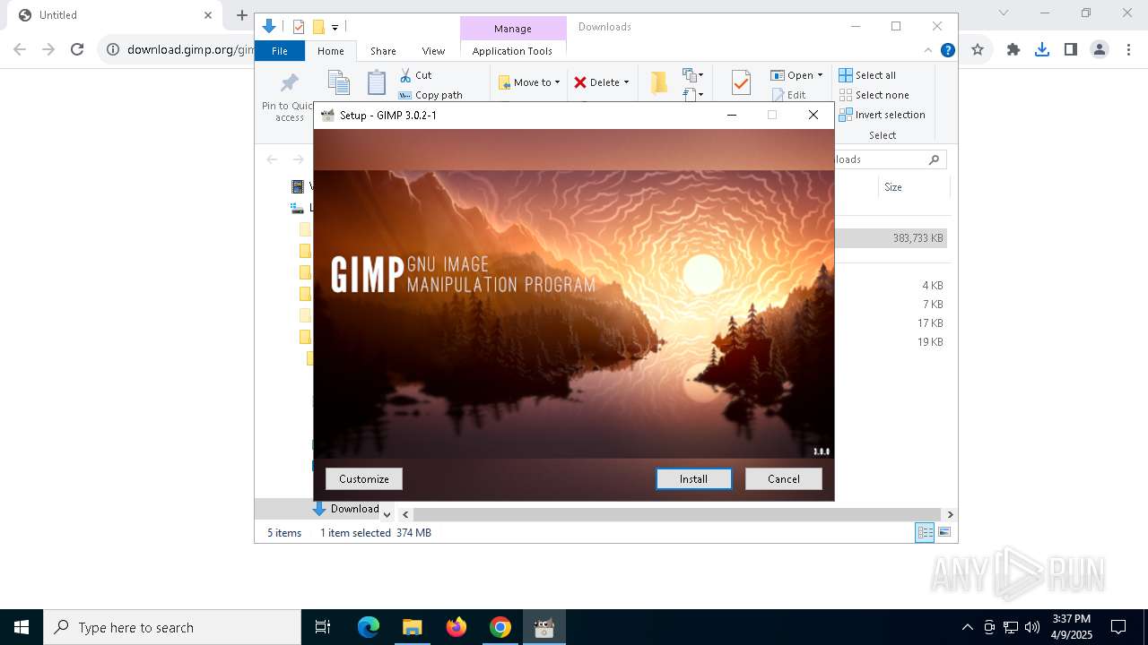Switch to Home ribbon tab
Screen dimensions: 1148x645
330,51
